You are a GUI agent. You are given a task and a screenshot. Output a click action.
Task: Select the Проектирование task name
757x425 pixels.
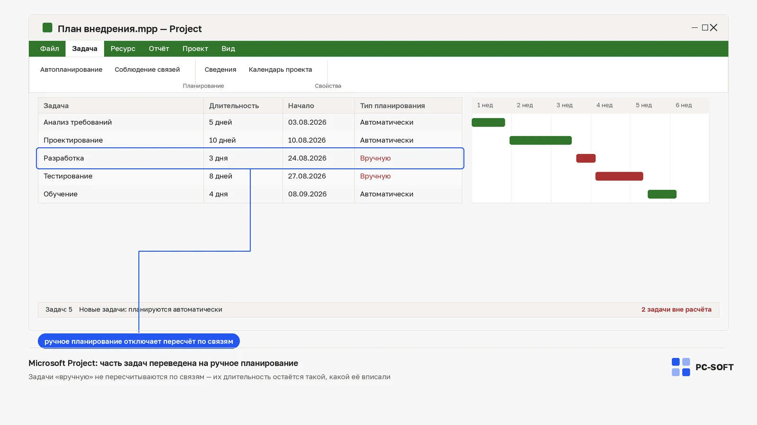73,140
